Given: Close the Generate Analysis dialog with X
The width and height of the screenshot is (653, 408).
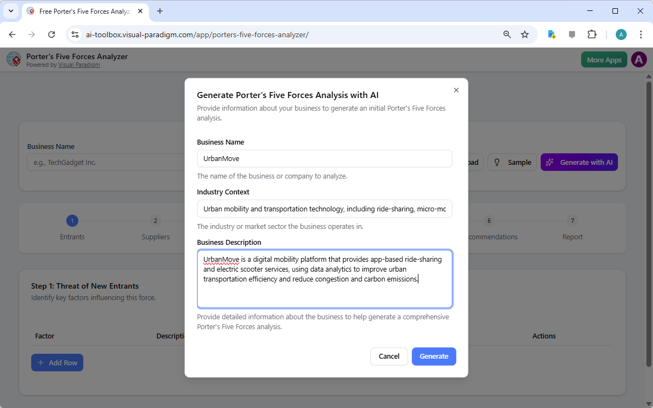Looking at the screenshot, I should (x=456, y=90).
